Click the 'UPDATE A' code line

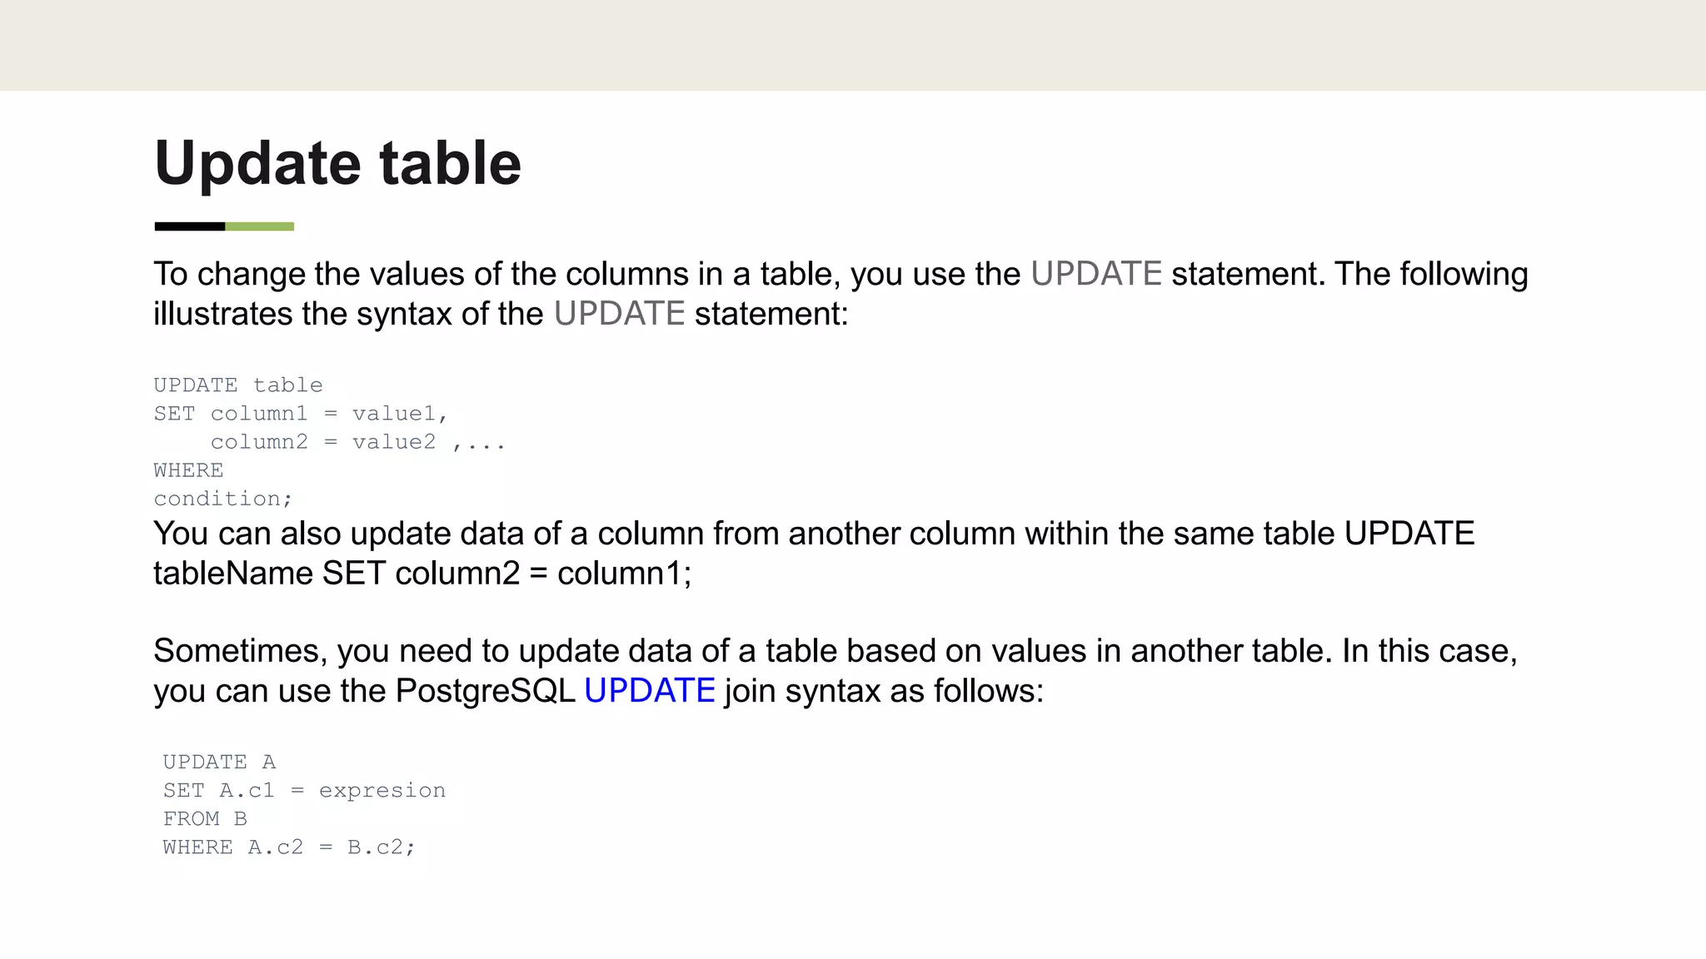[219, 763]
